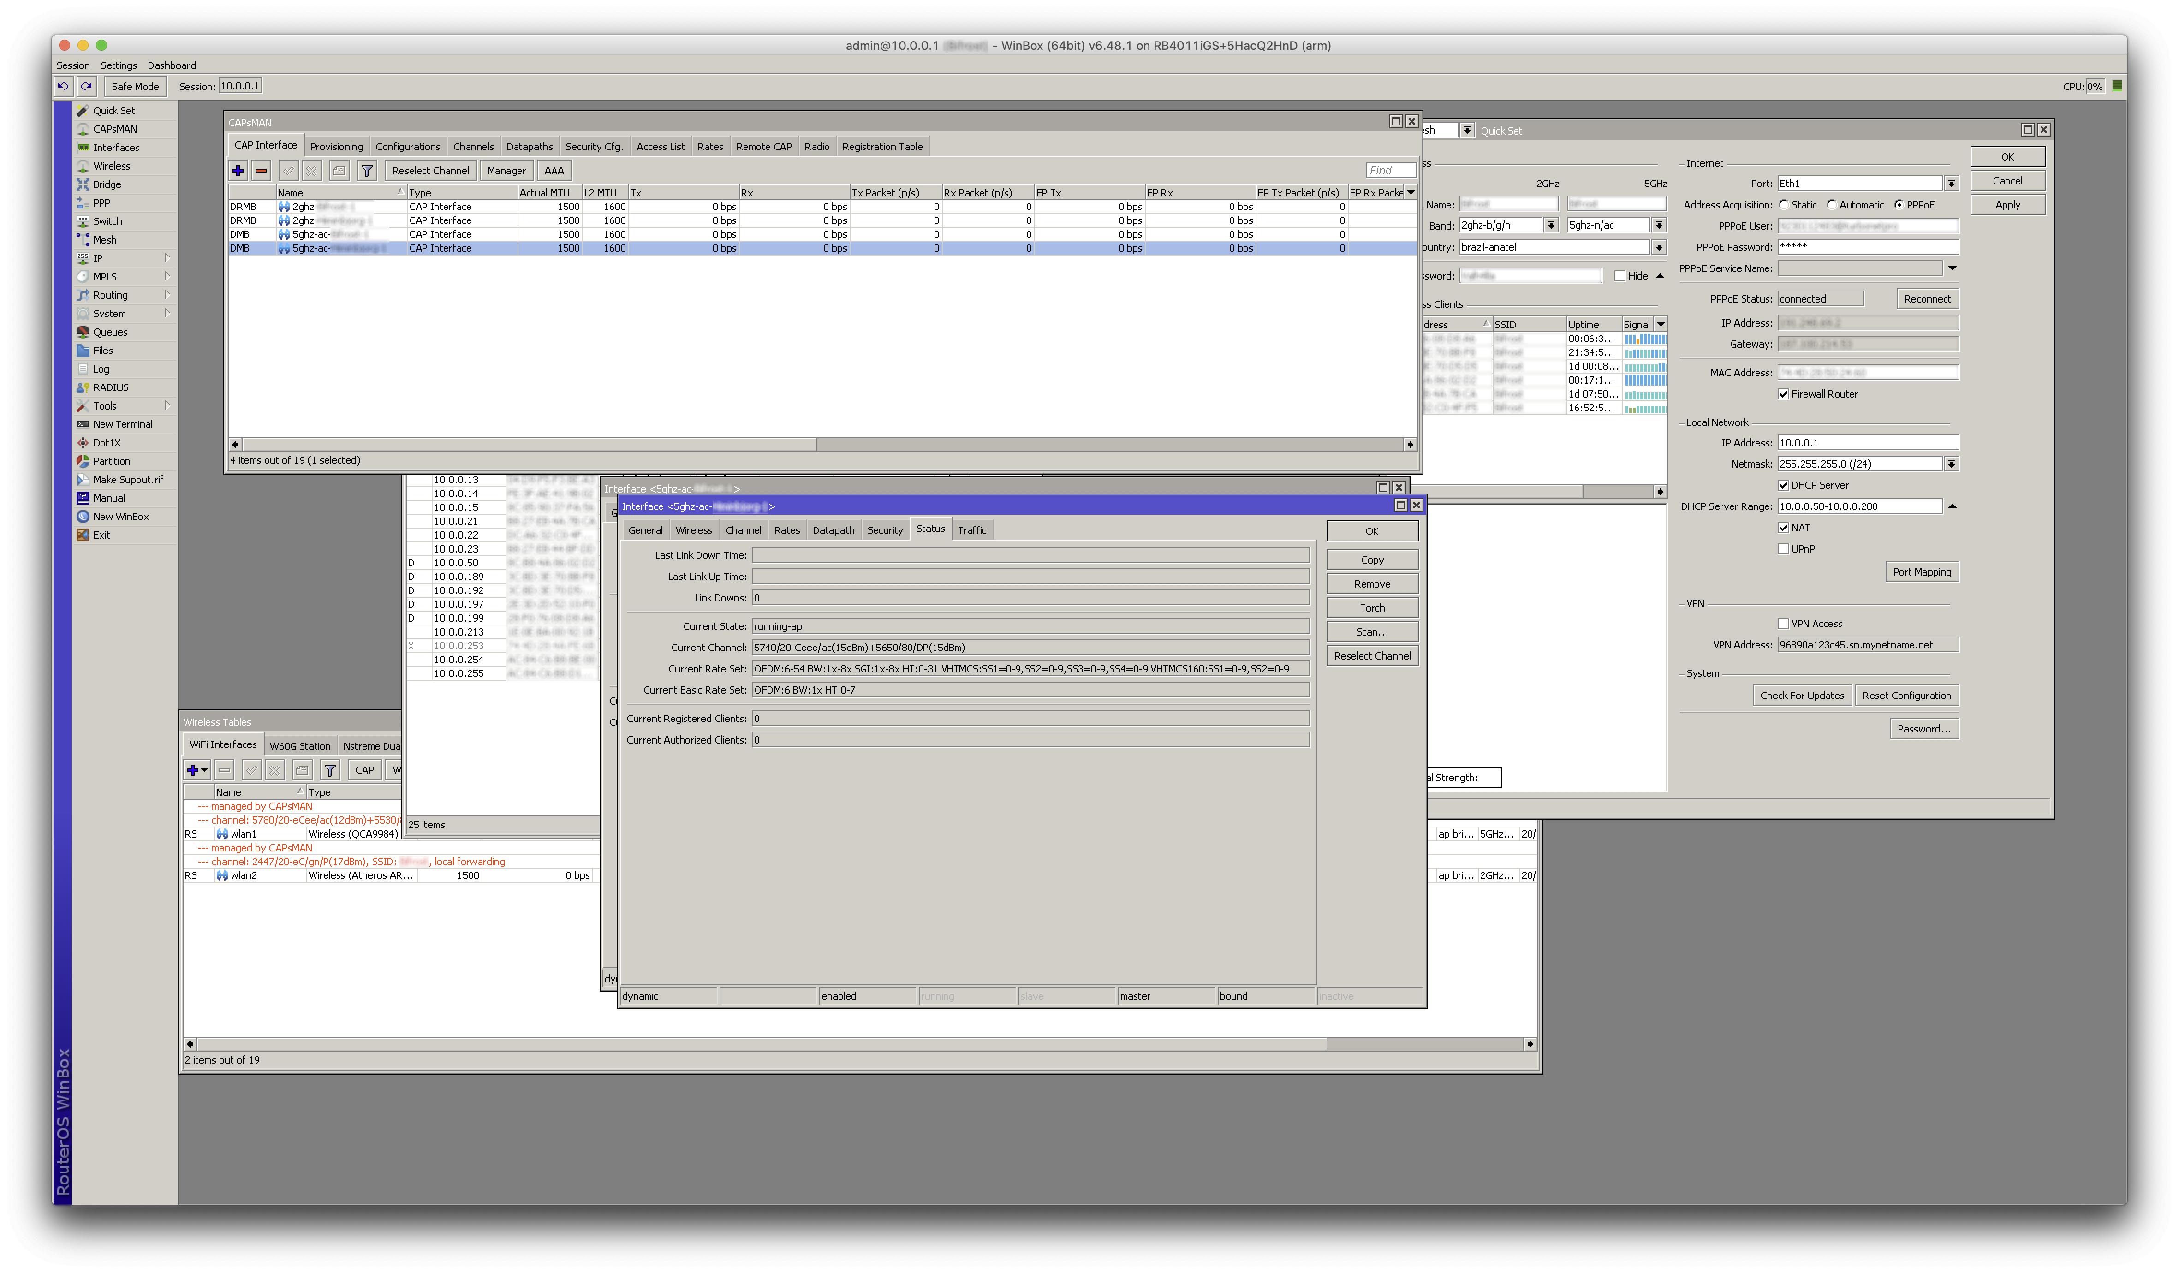Expand IP submenu in sidebar
Image resolution: width=2179 pixels, height=1273 pixels.
[167, 258]
